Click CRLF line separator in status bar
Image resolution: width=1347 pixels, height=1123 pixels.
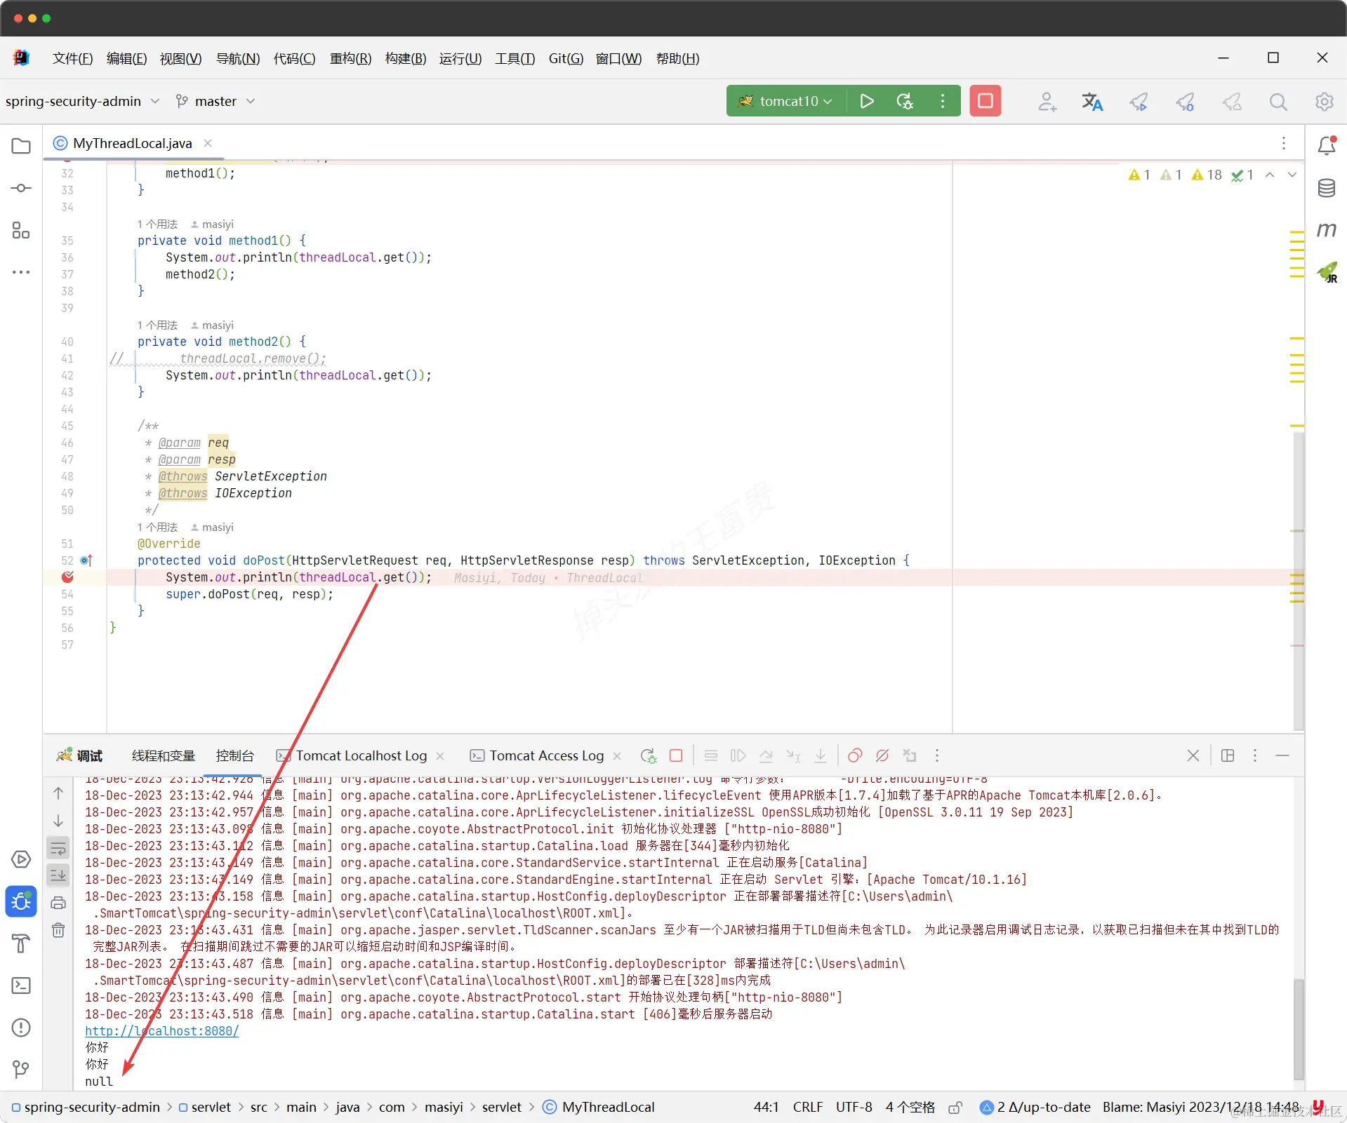807,1107
